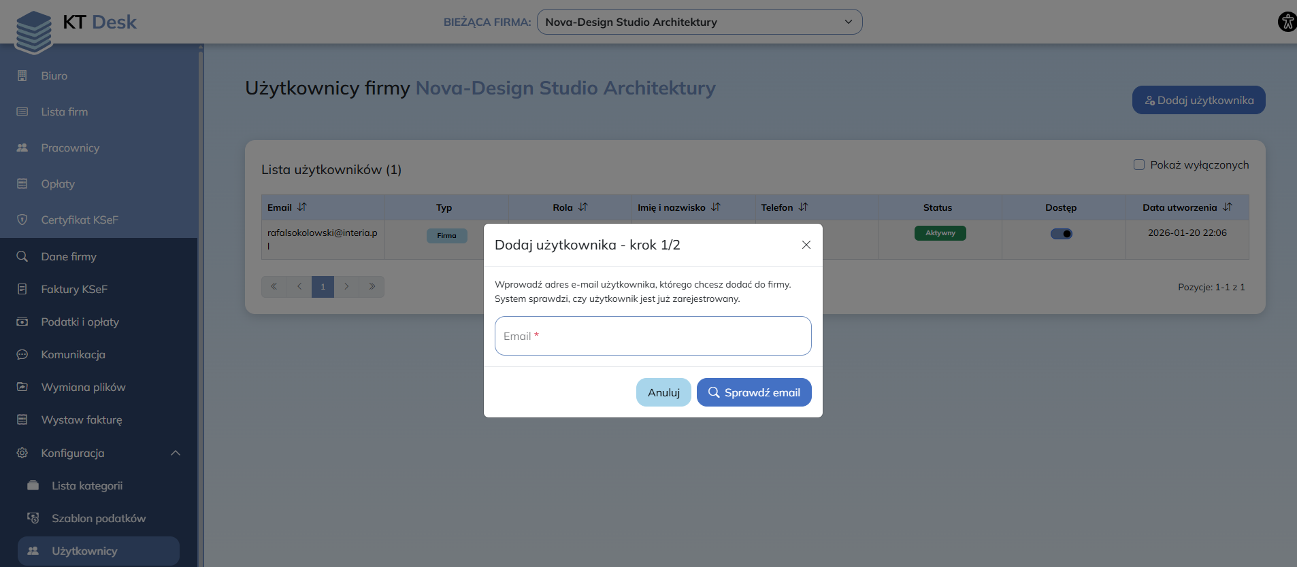Collapse the Konfiguracja menu section
This screenshot has height=567, width=1297.
[x=176, y=453]
